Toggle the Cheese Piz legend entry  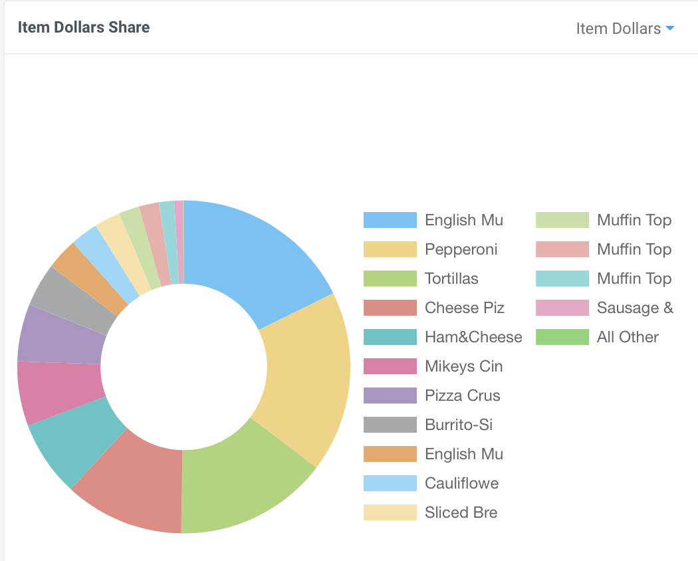pyautogui.click(x=434, y=308)
